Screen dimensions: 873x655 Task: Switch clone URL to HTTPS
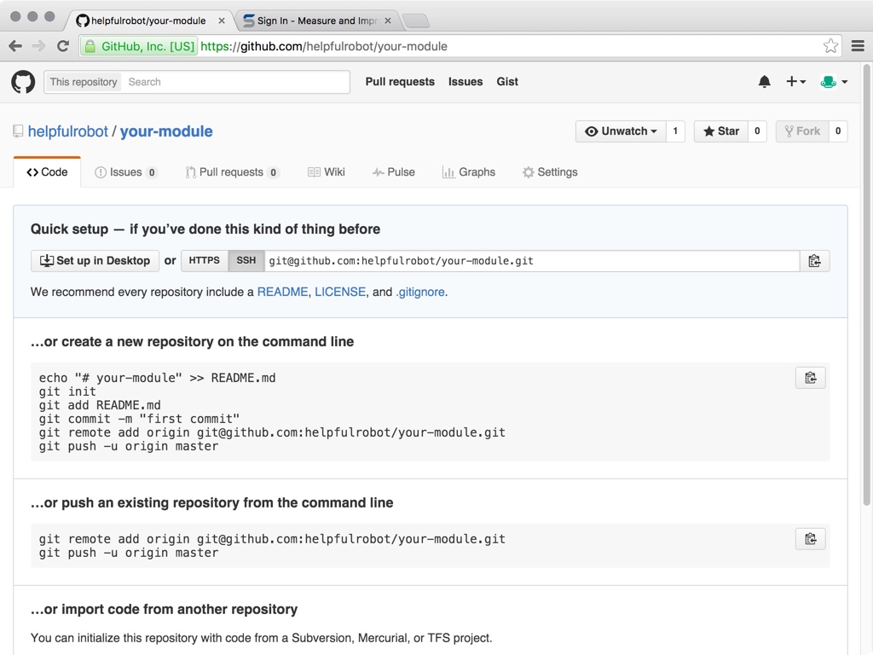click(205, 261)
